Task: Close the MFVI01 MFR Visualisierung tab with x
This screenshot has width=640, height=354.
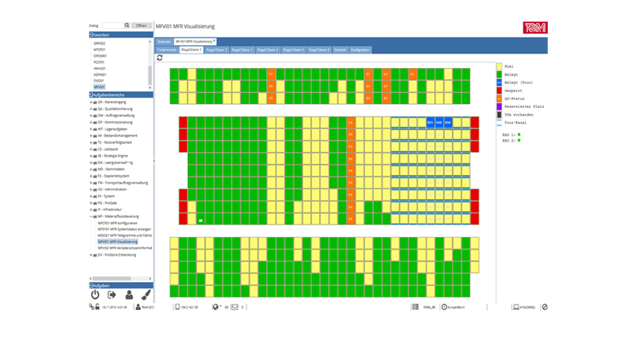Action: pos(214,41)
